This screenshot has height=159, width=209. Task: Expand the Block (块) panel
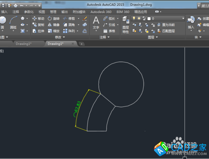pyautogui.click(x=198, y=37)
